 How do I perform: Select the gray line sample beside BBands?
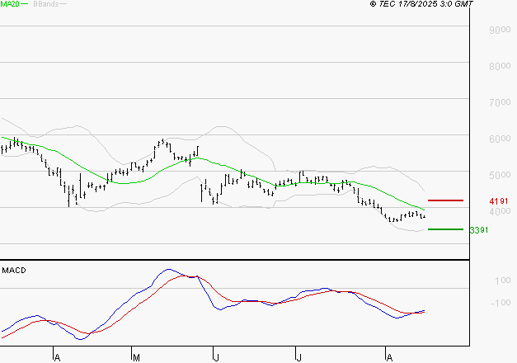(63, 5)
